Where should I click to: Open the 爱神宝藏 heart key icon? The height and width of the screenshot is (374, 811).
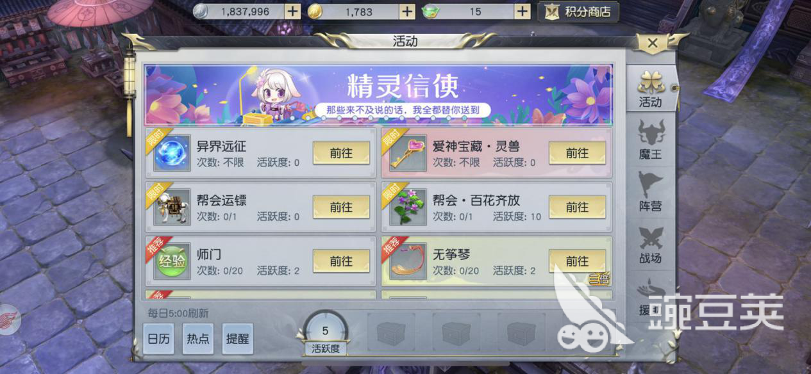pos(407,153)
